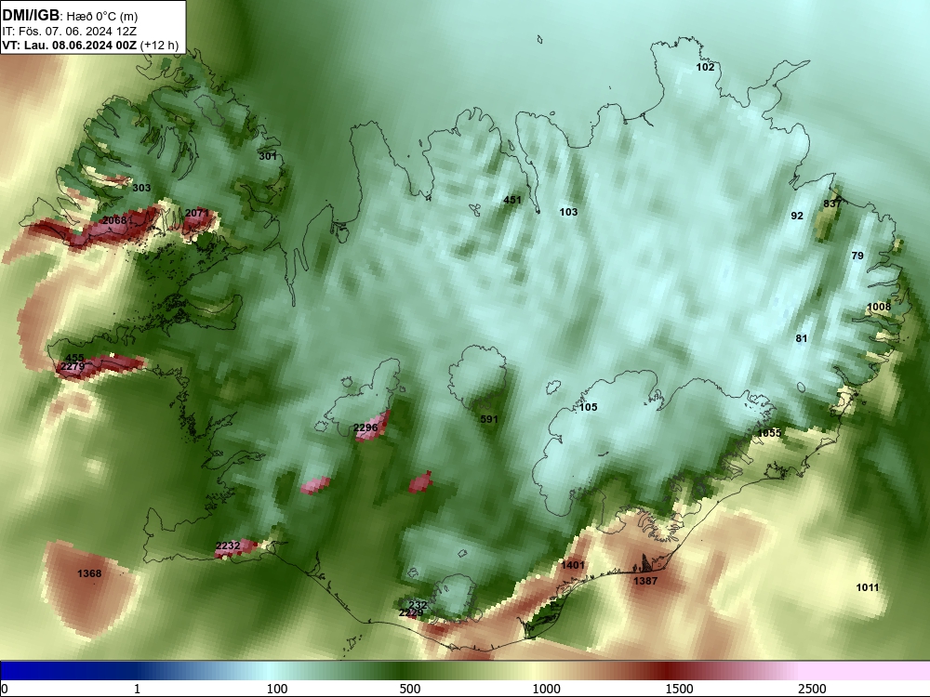This screenshot has height=697, width=930.
Task: Click the 102 value in the northeast
Action: [x=705, y=67]
